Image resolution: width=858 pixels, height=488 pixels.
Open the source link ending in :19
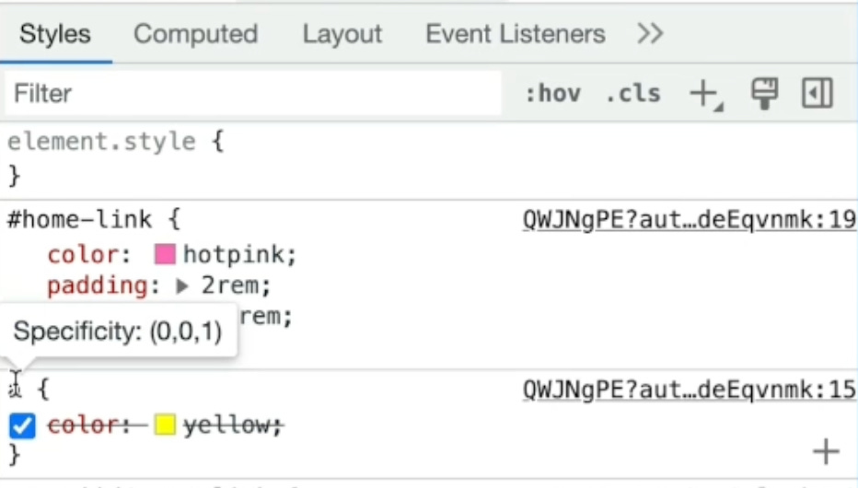(690, 219)
